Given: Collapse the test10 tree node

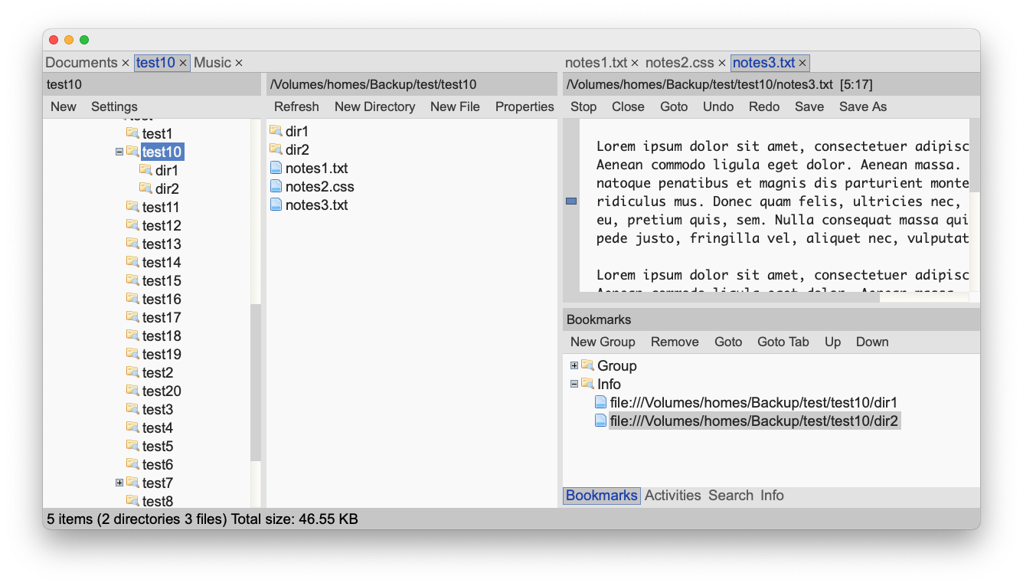Looking at the screenshot, I should [119, 152].
